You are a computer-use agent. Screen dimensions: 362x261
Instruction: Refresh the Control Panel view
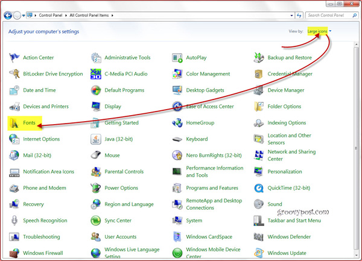click(x=299, y=16)
